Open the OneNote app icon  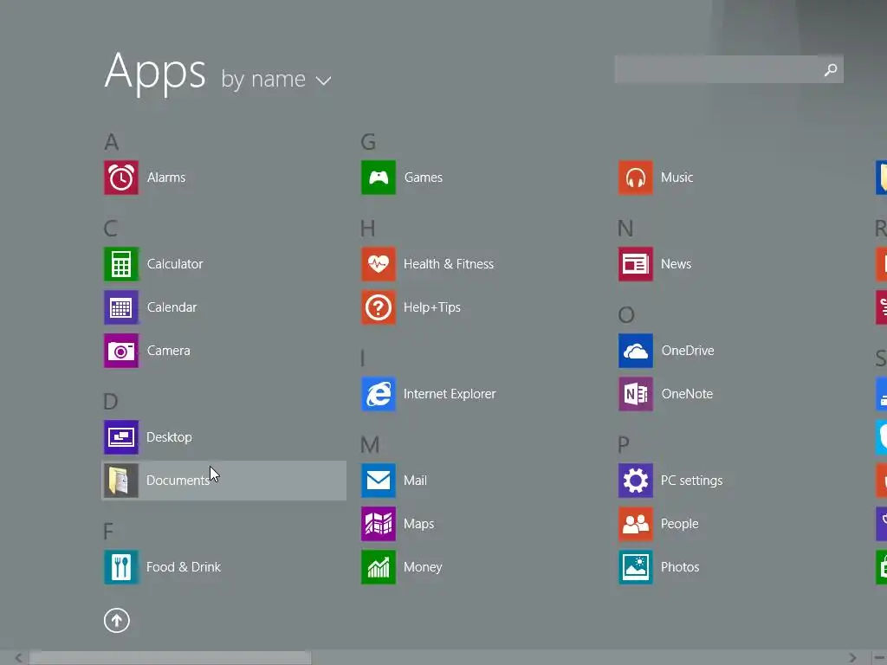pos(636,394)
